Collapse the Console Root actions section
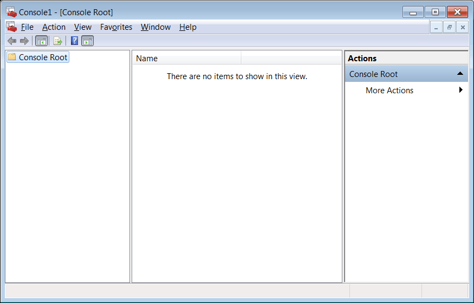The height and width of the screenshot is (303, 474). point(460,74)
